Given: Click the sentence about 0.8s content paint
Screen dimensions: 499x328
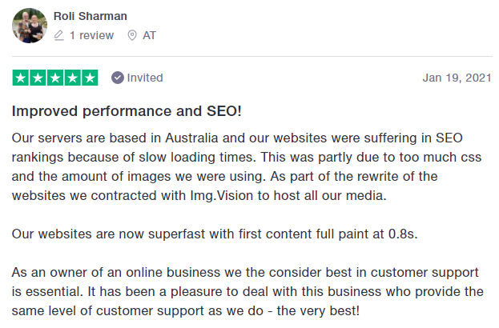Looking at the screenshot, I should (x=215, y=234).
